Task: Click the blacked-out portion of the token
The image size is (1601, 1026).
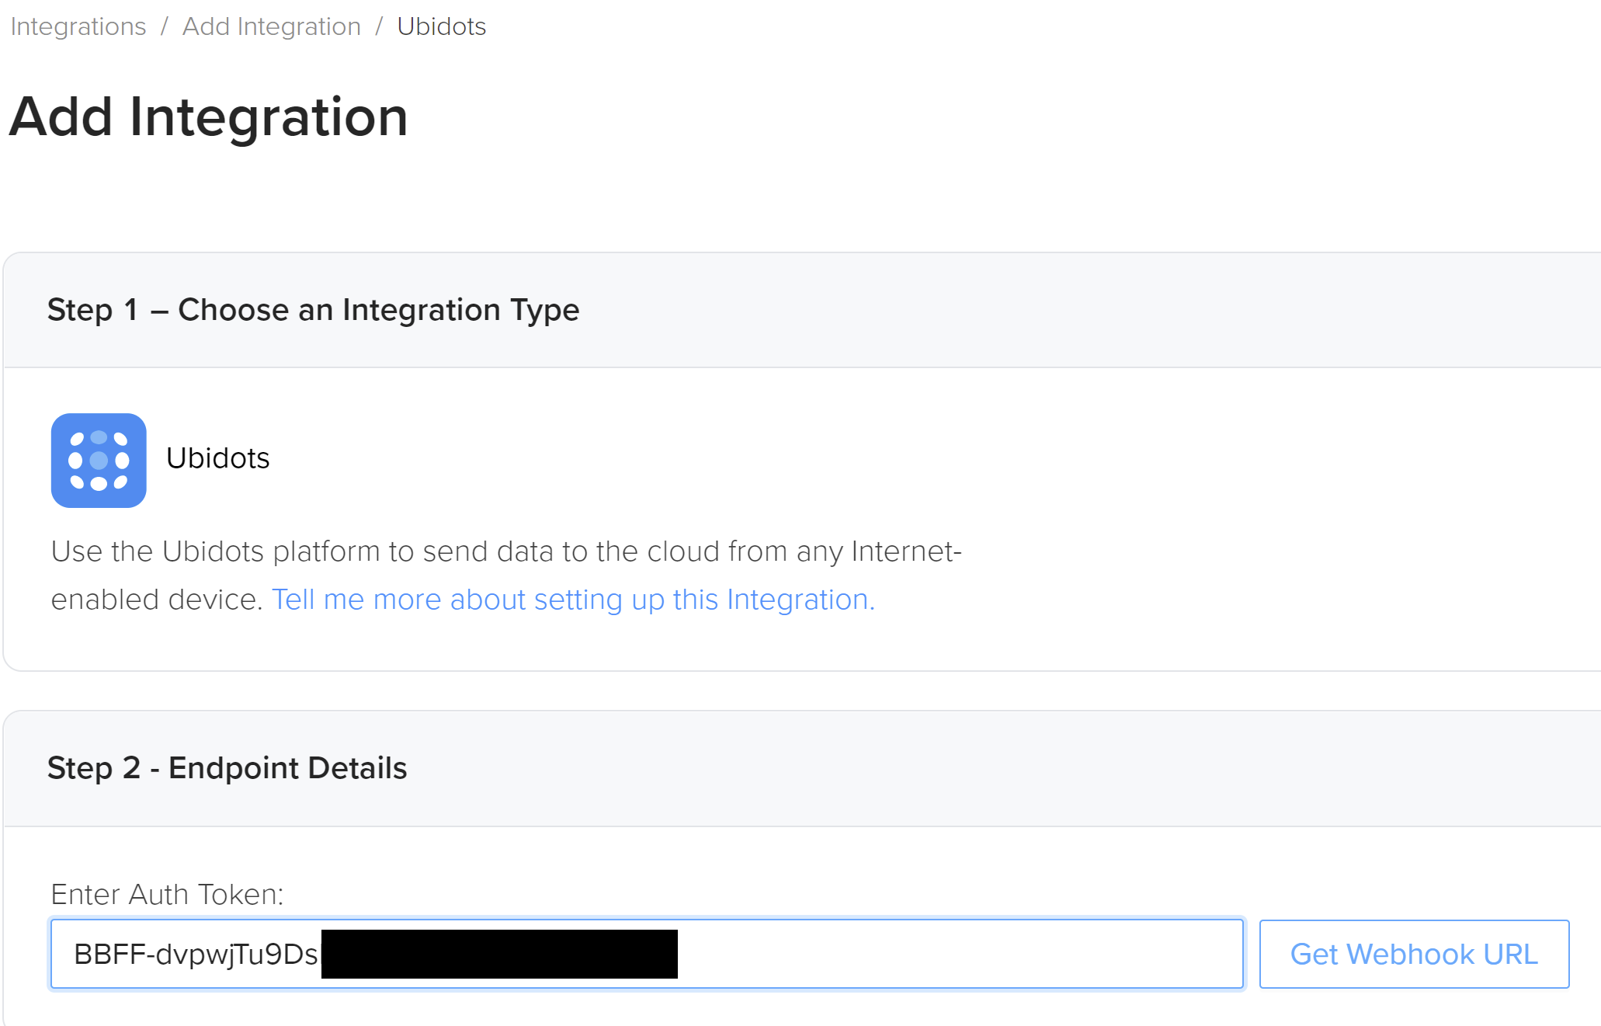Action: pos(499,954)
